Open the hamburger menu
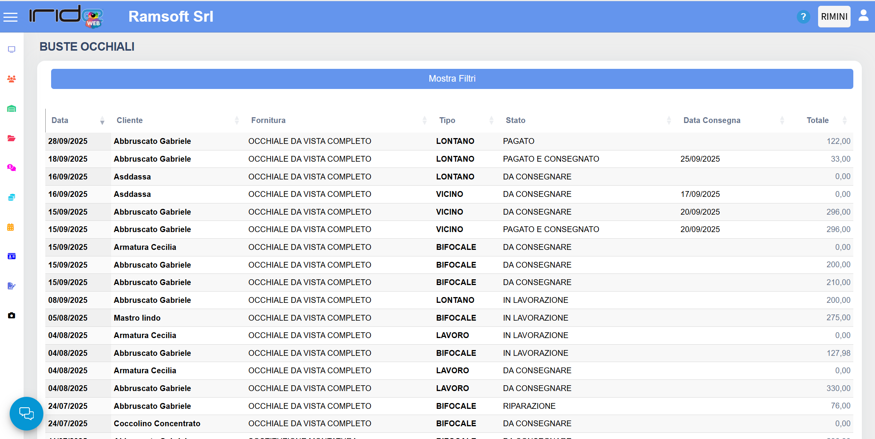The height and width of the screenshot is (439, 875). tap(10, 17)
